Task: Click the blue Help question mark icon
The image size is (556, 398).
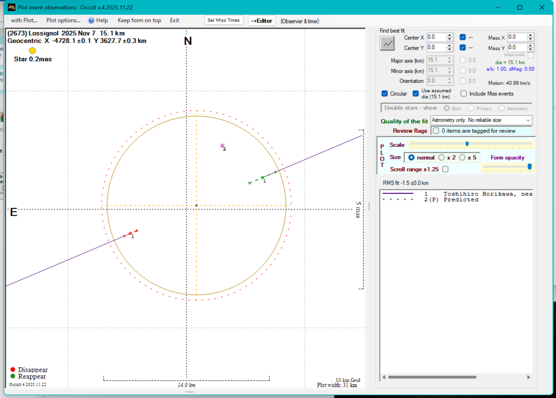Action: pos(91,21)
